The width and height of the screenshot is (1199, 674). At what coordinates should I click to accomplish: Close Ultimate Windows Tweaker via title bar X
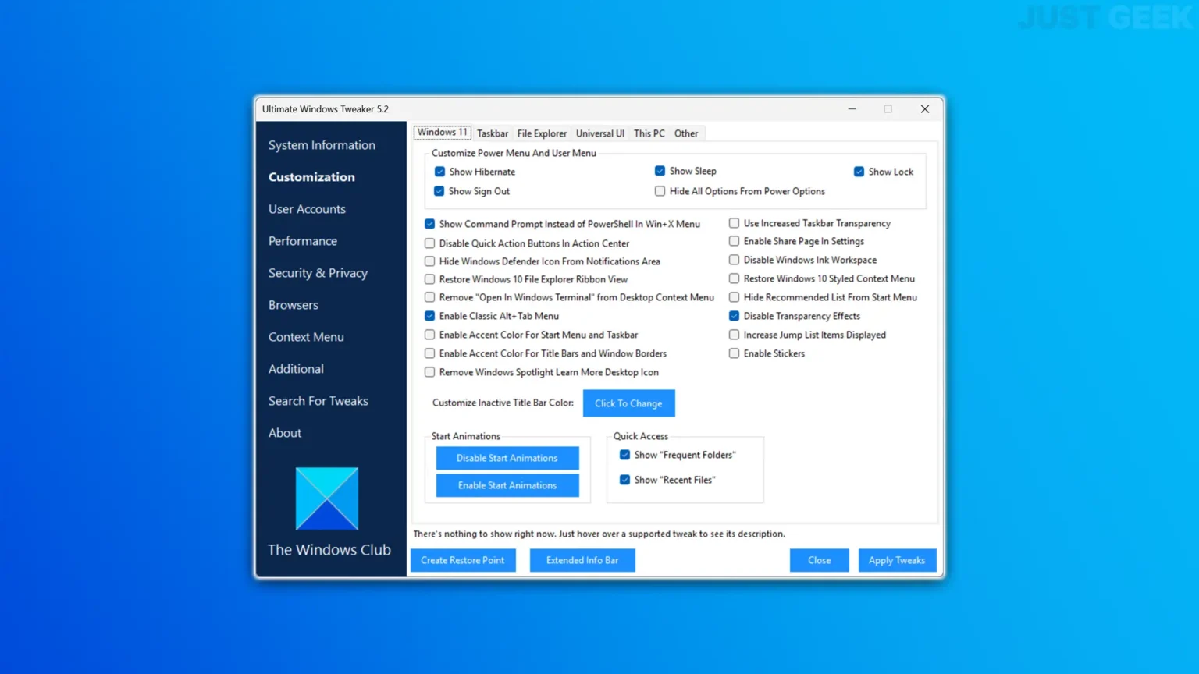925,109
